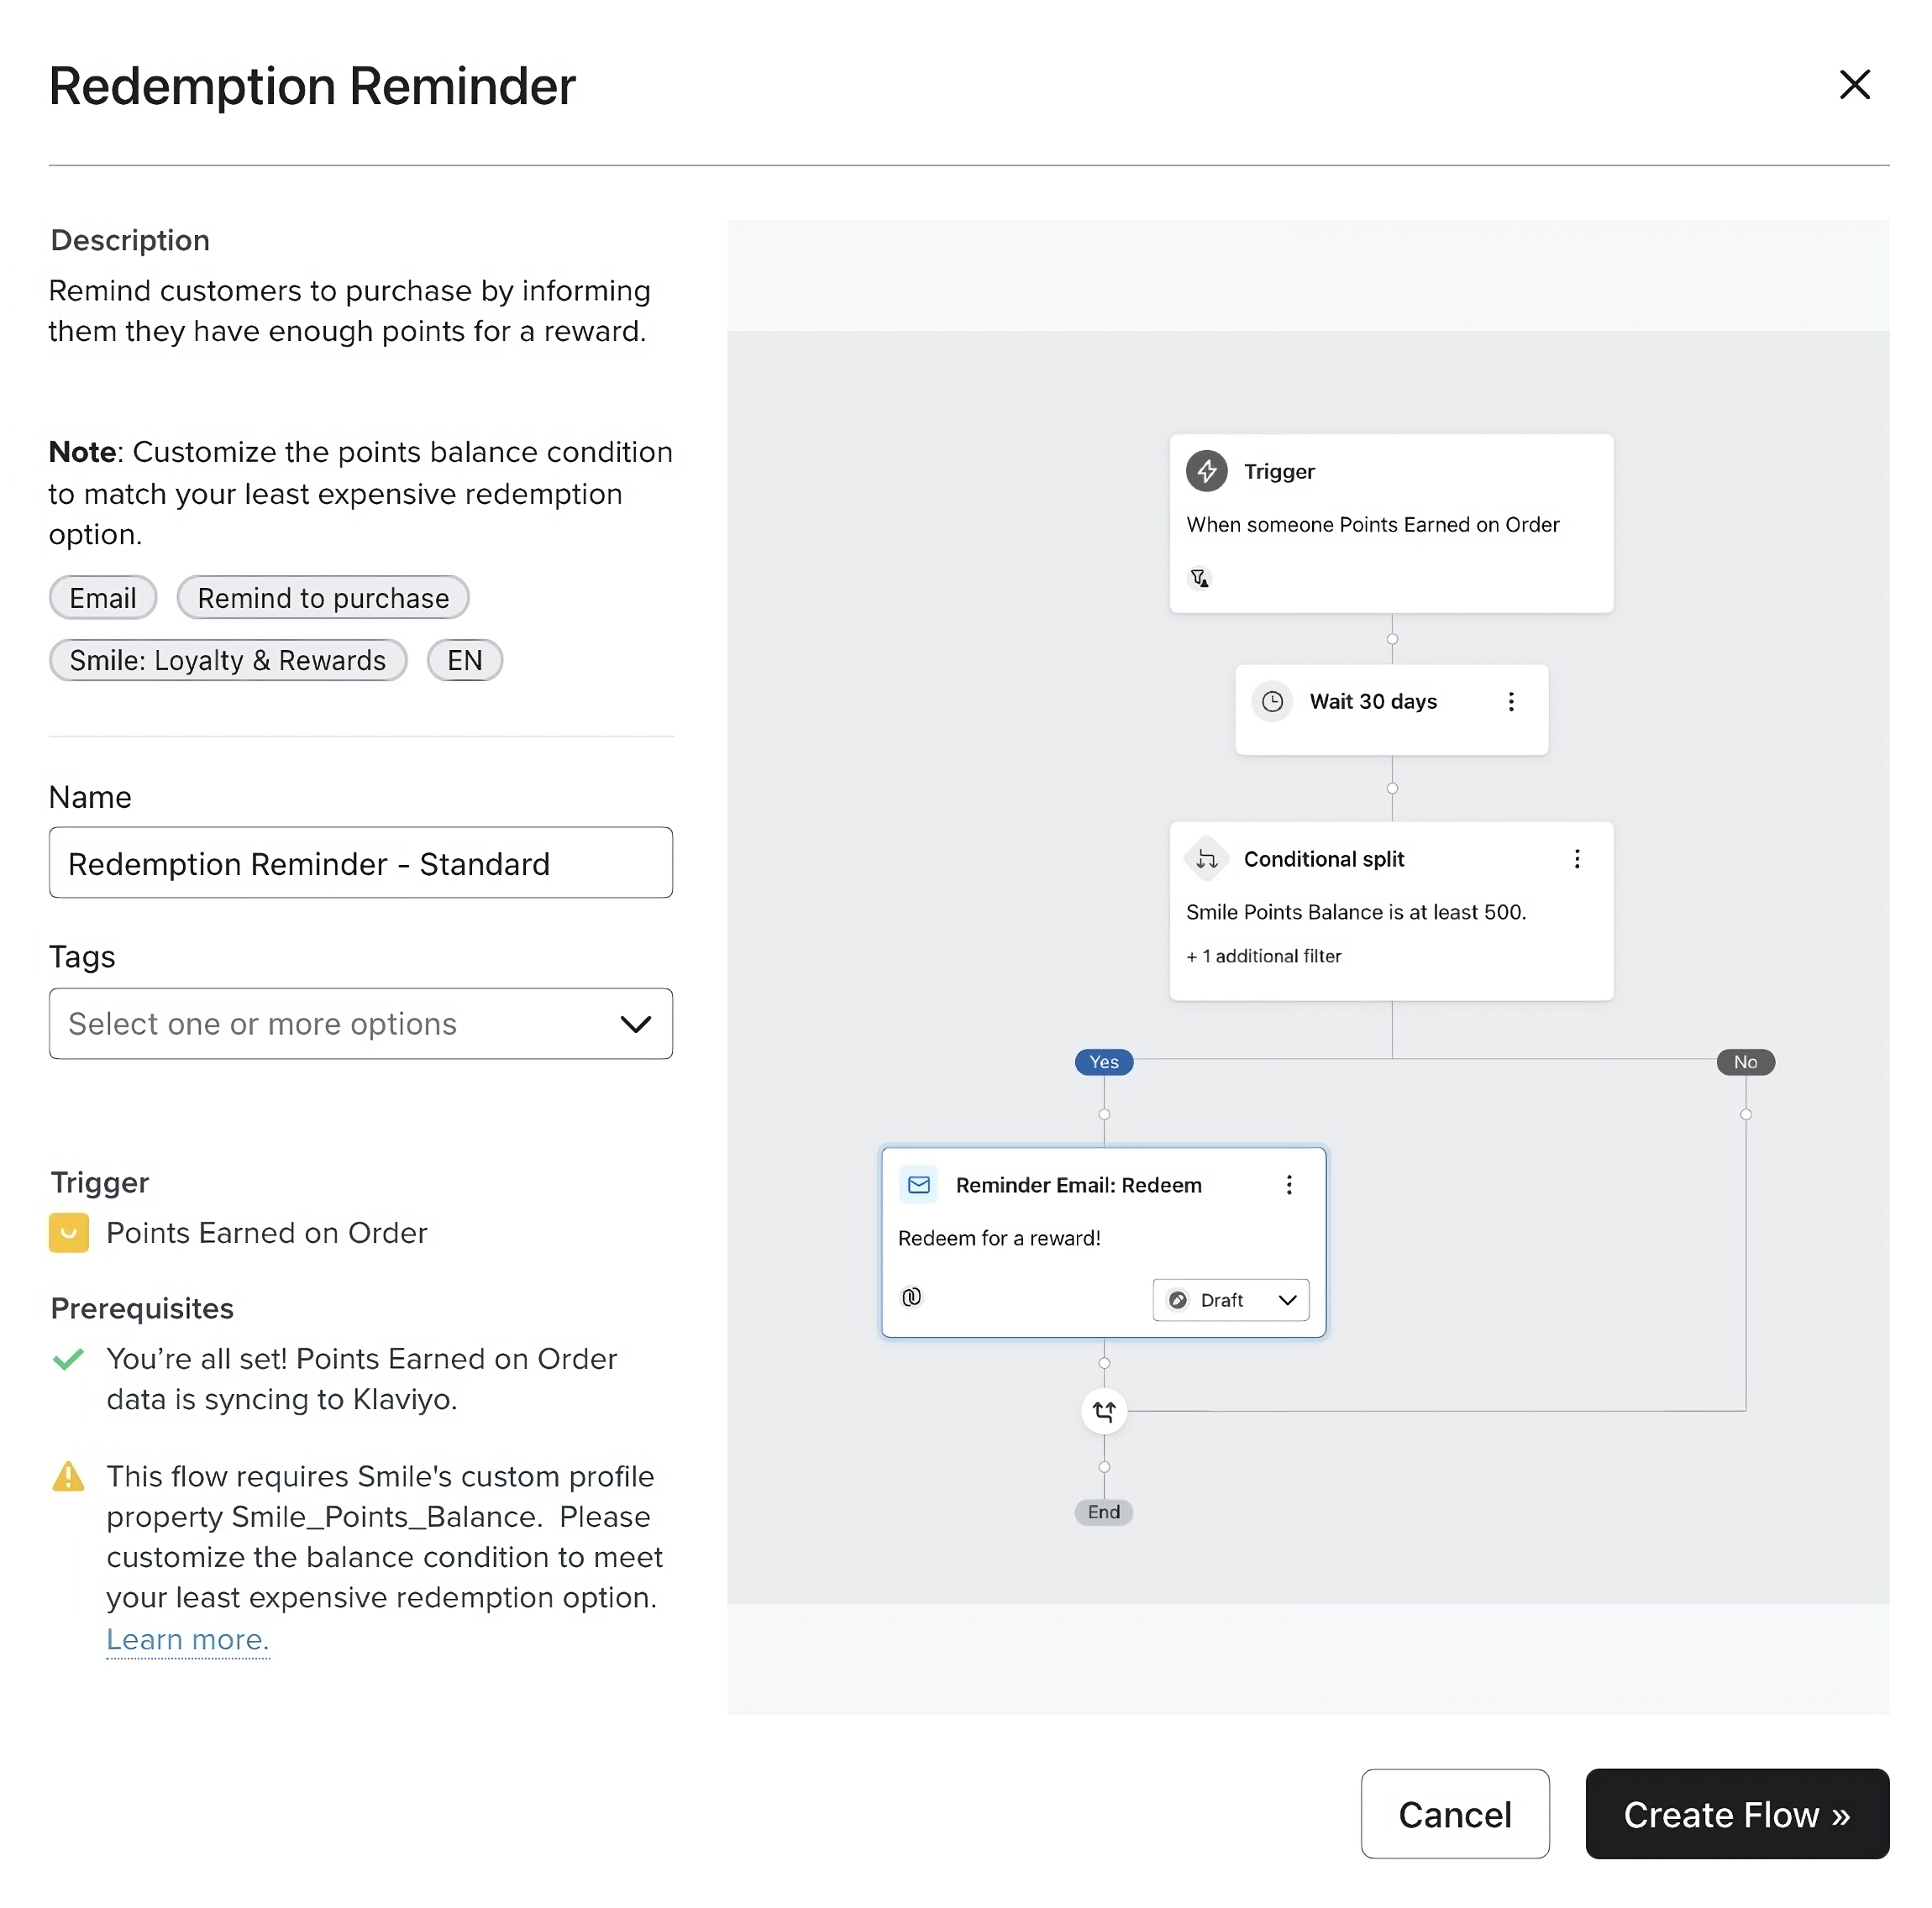Screen dimensions: 1932x1908
Task: Select the Smile Loyalty and Rewards tag
Action: point(228,660)
